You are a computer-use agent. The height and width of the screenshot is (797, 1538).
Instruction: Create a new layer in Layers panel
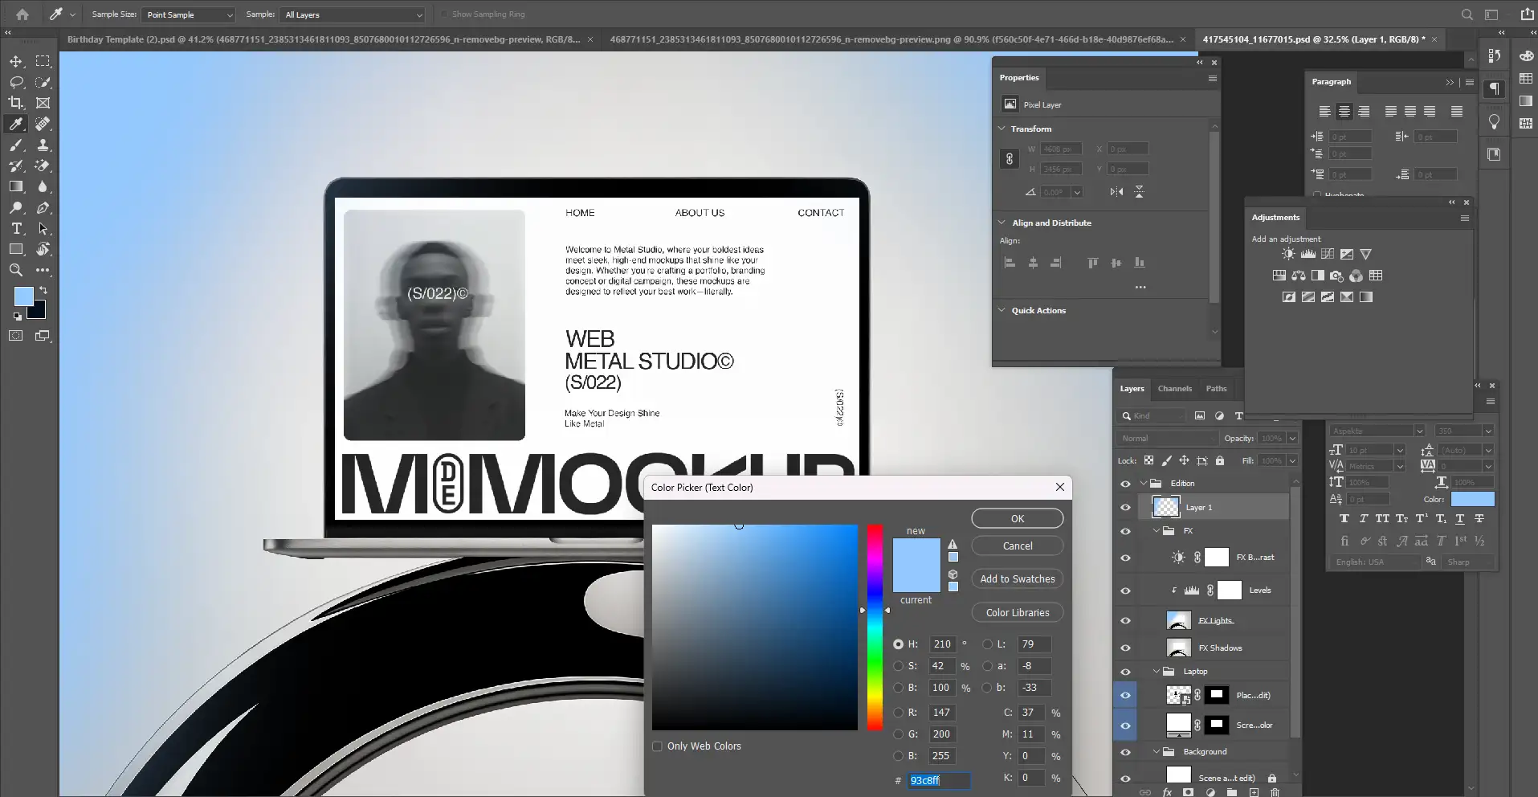pos(1254,792)
